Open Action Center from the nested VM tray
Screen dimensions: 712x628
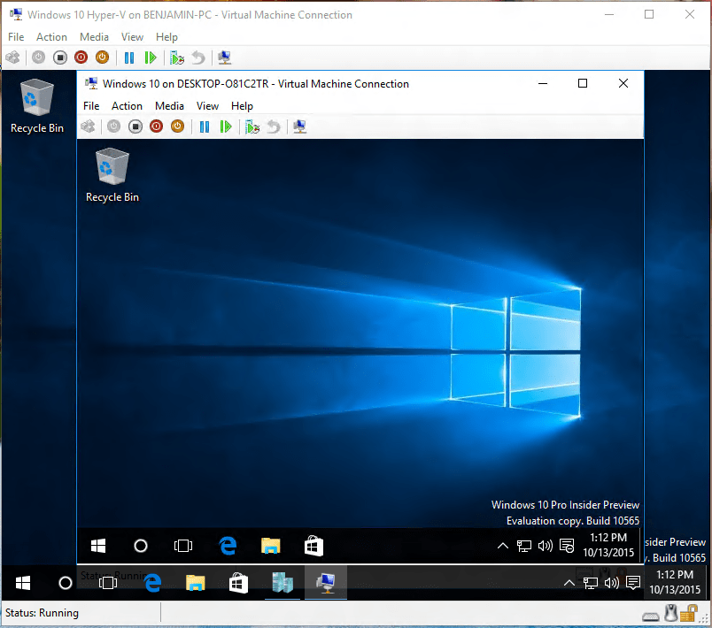coord(567,546)
